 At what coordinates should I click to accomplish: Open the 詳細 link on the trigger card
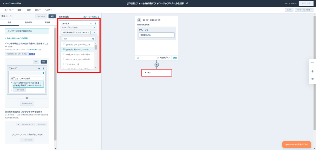[175, 58]
